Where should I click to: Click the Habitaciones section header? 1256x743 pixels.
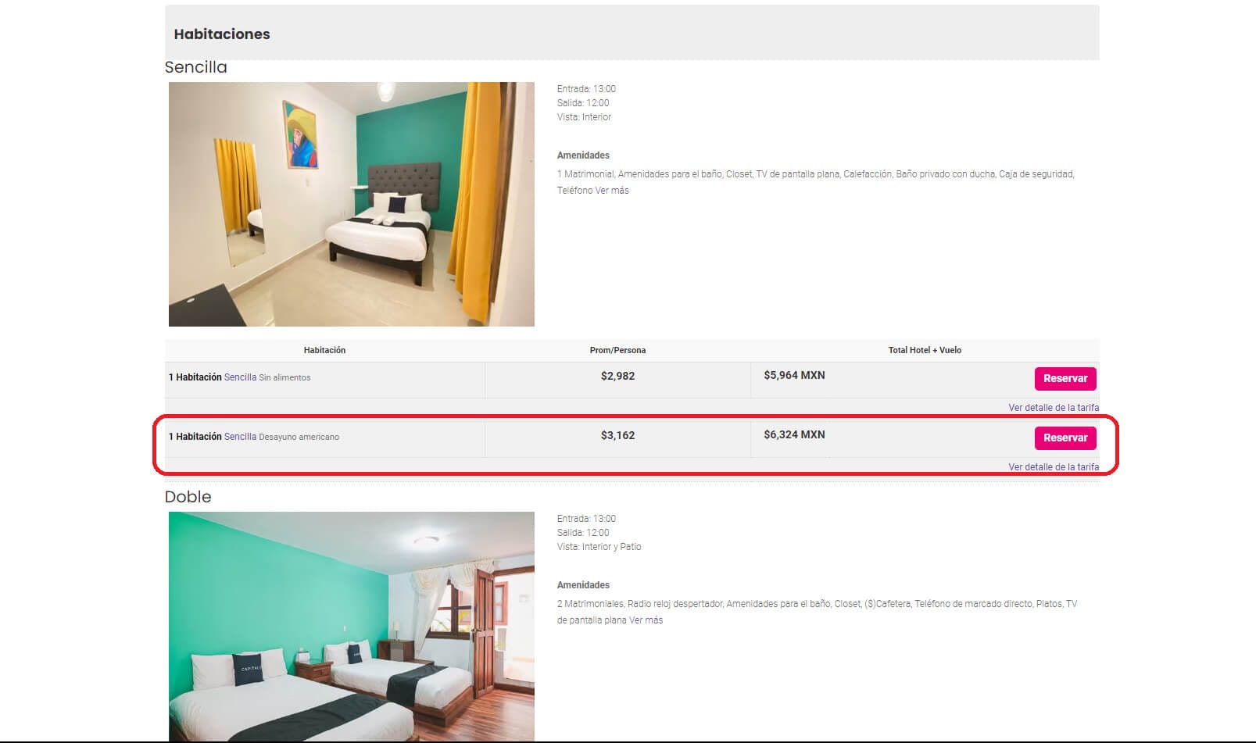point(222,34)
